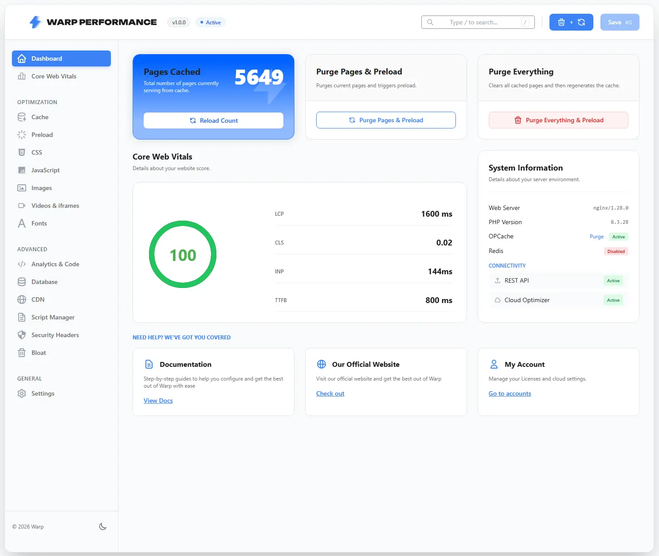The image size is (659, 556).
Task: Open the Database section icon
Action: tap(22, 282)
